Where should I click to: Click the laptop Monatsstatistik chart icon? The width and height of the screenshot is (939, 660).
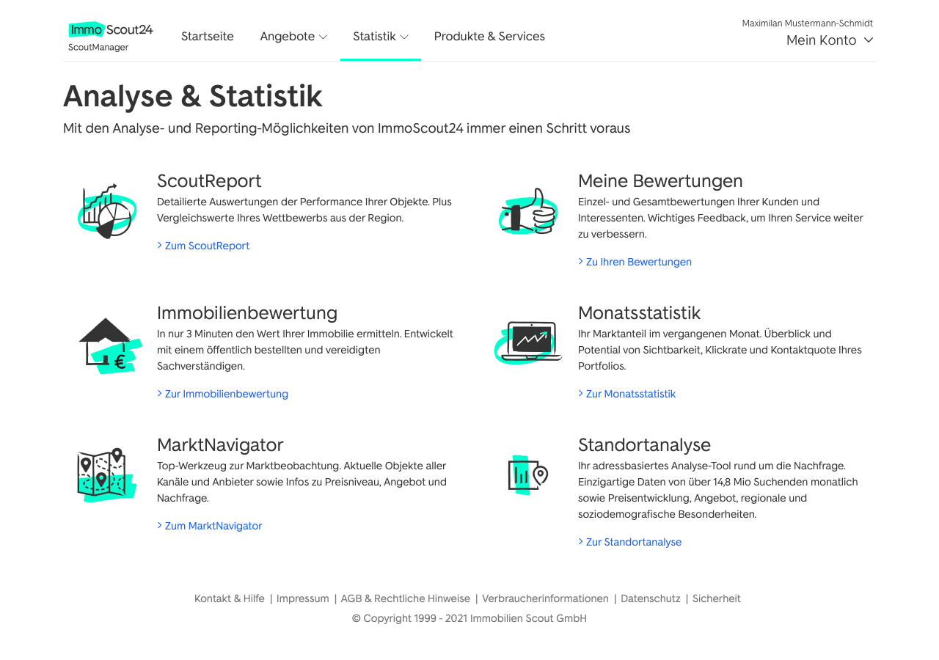[x=529, y=342]
